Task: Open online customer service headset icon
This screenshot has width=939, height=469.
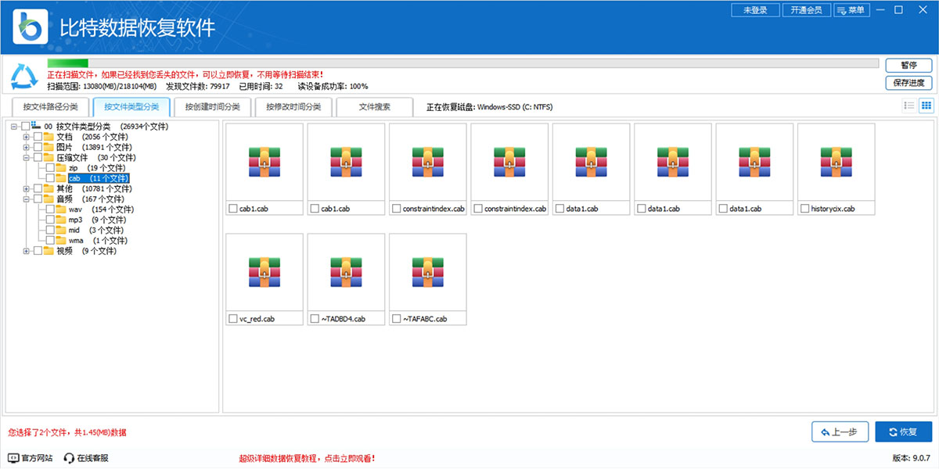Action: coord(69,458)
